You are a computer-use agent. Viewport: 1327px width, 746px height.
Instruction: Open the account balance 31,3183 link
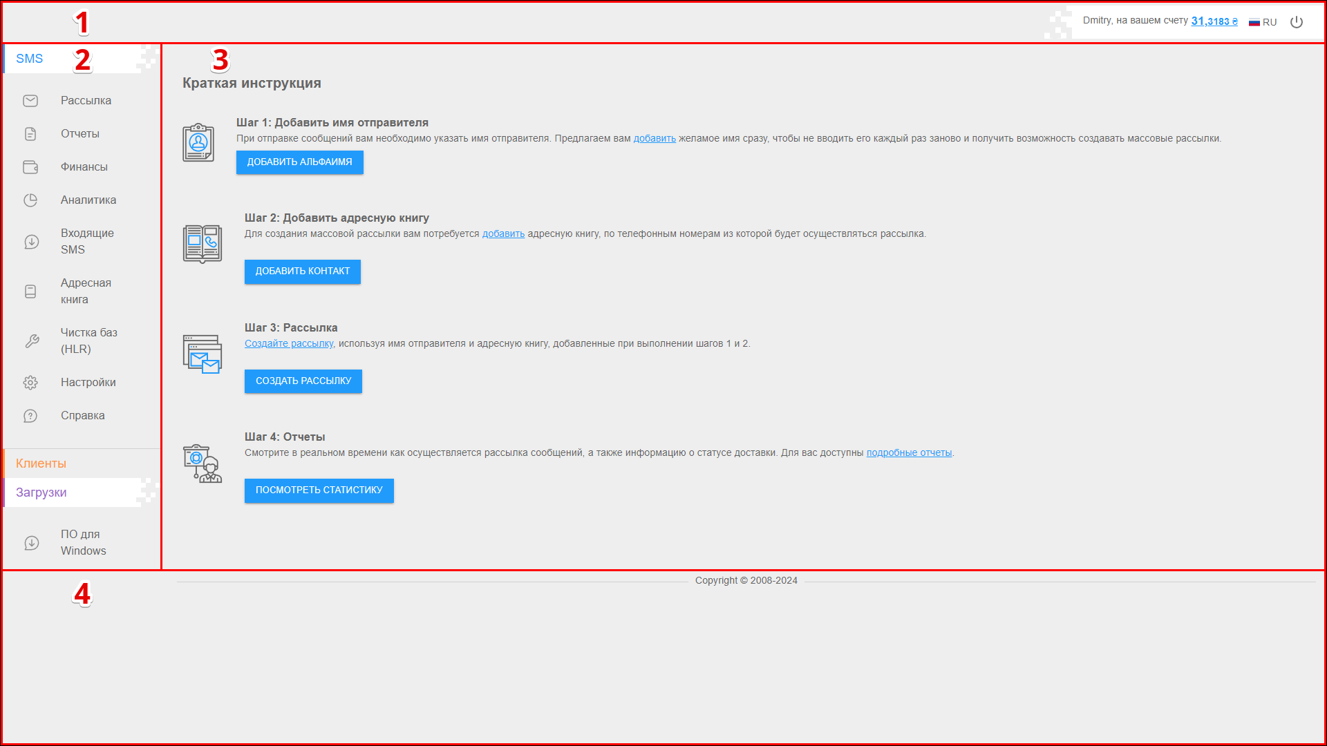click(1214, 21)
